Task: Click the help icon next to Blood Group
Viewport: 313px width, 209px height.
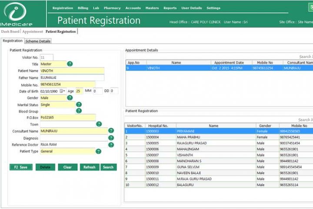Action: coord(79,111)
